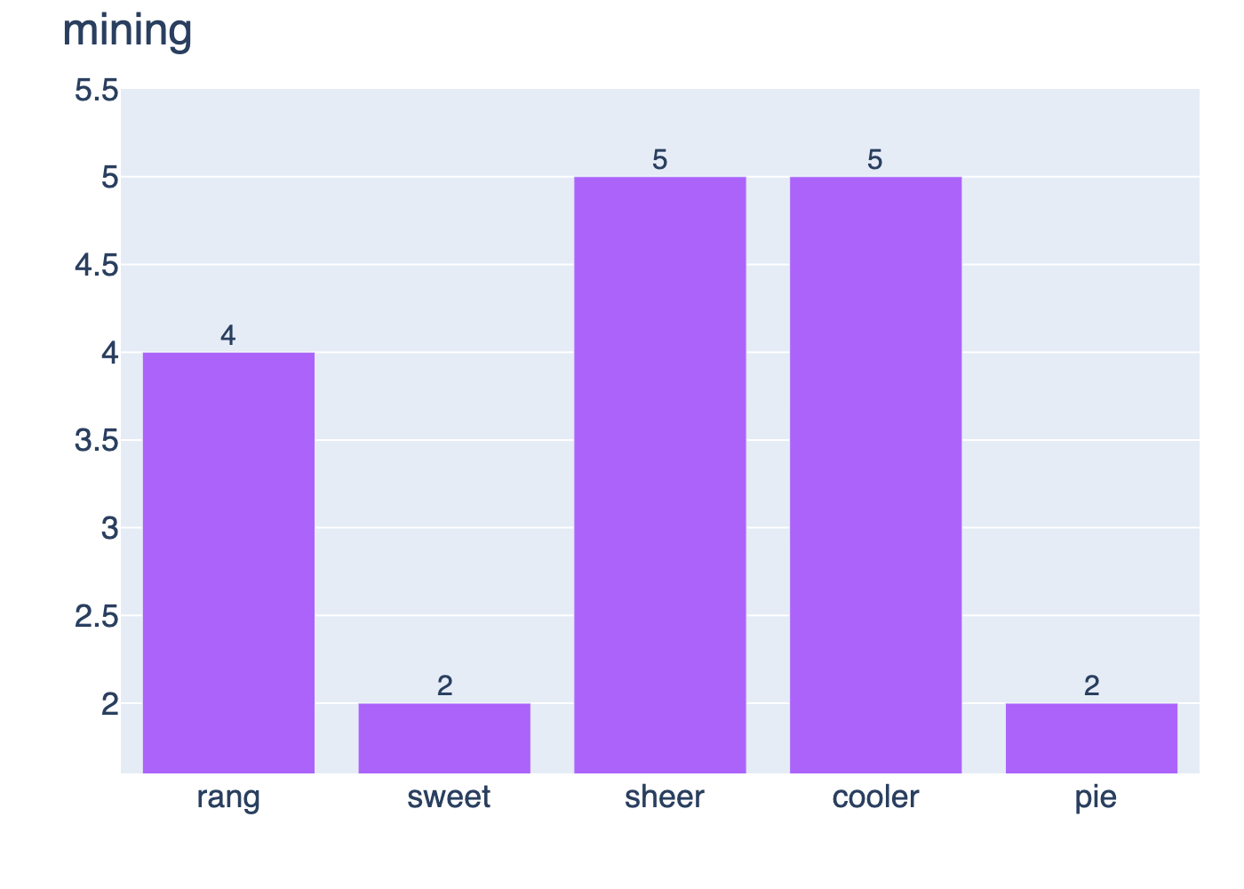
Task: Select the "pie" bar
Action: pyautogui.click(x=1091, y=738)
